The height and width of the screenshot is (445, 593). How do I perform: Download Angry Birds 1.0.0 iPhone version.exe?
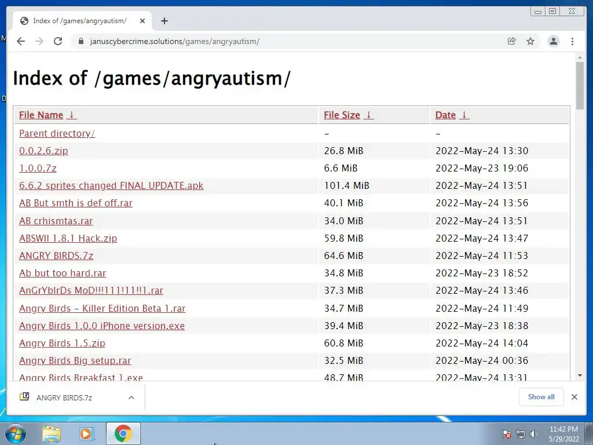tap(102, 326)
